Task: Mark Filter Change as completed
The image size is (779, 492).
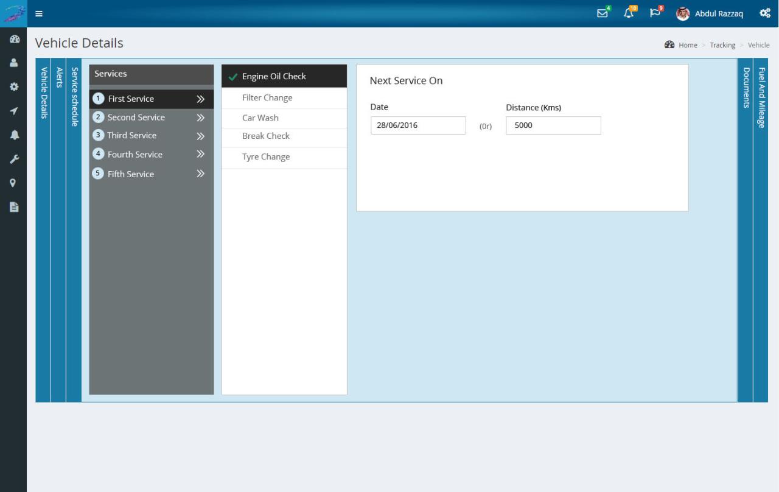Action: [x=267, y=97]
